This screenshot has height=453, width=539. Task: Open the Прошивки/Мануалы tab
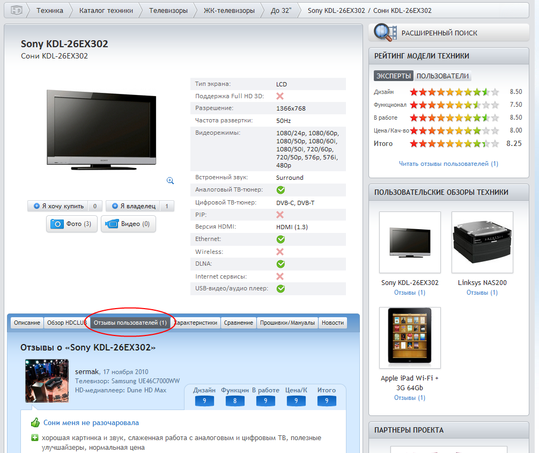[x=287, y=323]
